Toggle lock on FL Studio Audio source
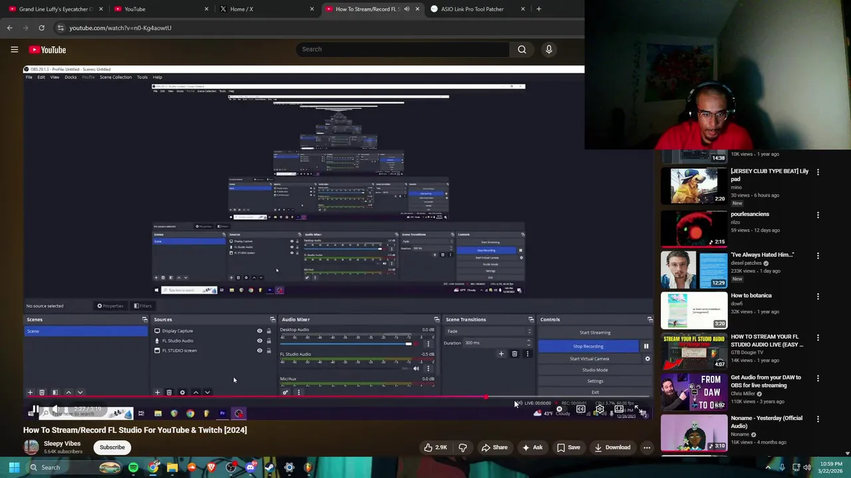 (269, 341)
